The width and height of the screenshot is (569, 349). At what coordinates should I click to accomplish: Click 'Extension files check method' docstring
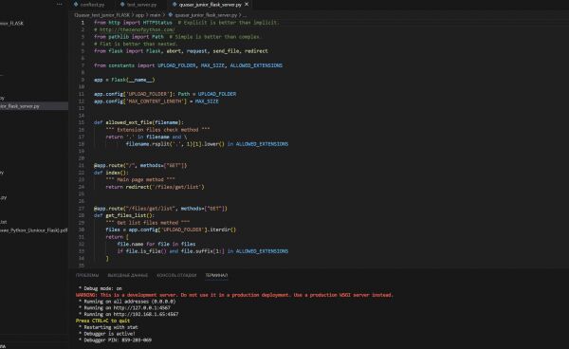pos(157,130)
